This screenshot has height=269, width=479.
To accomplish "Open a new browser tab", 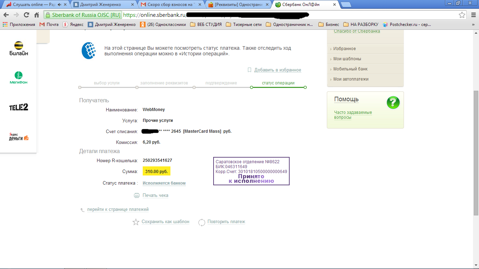I will [x=346, y=5].
